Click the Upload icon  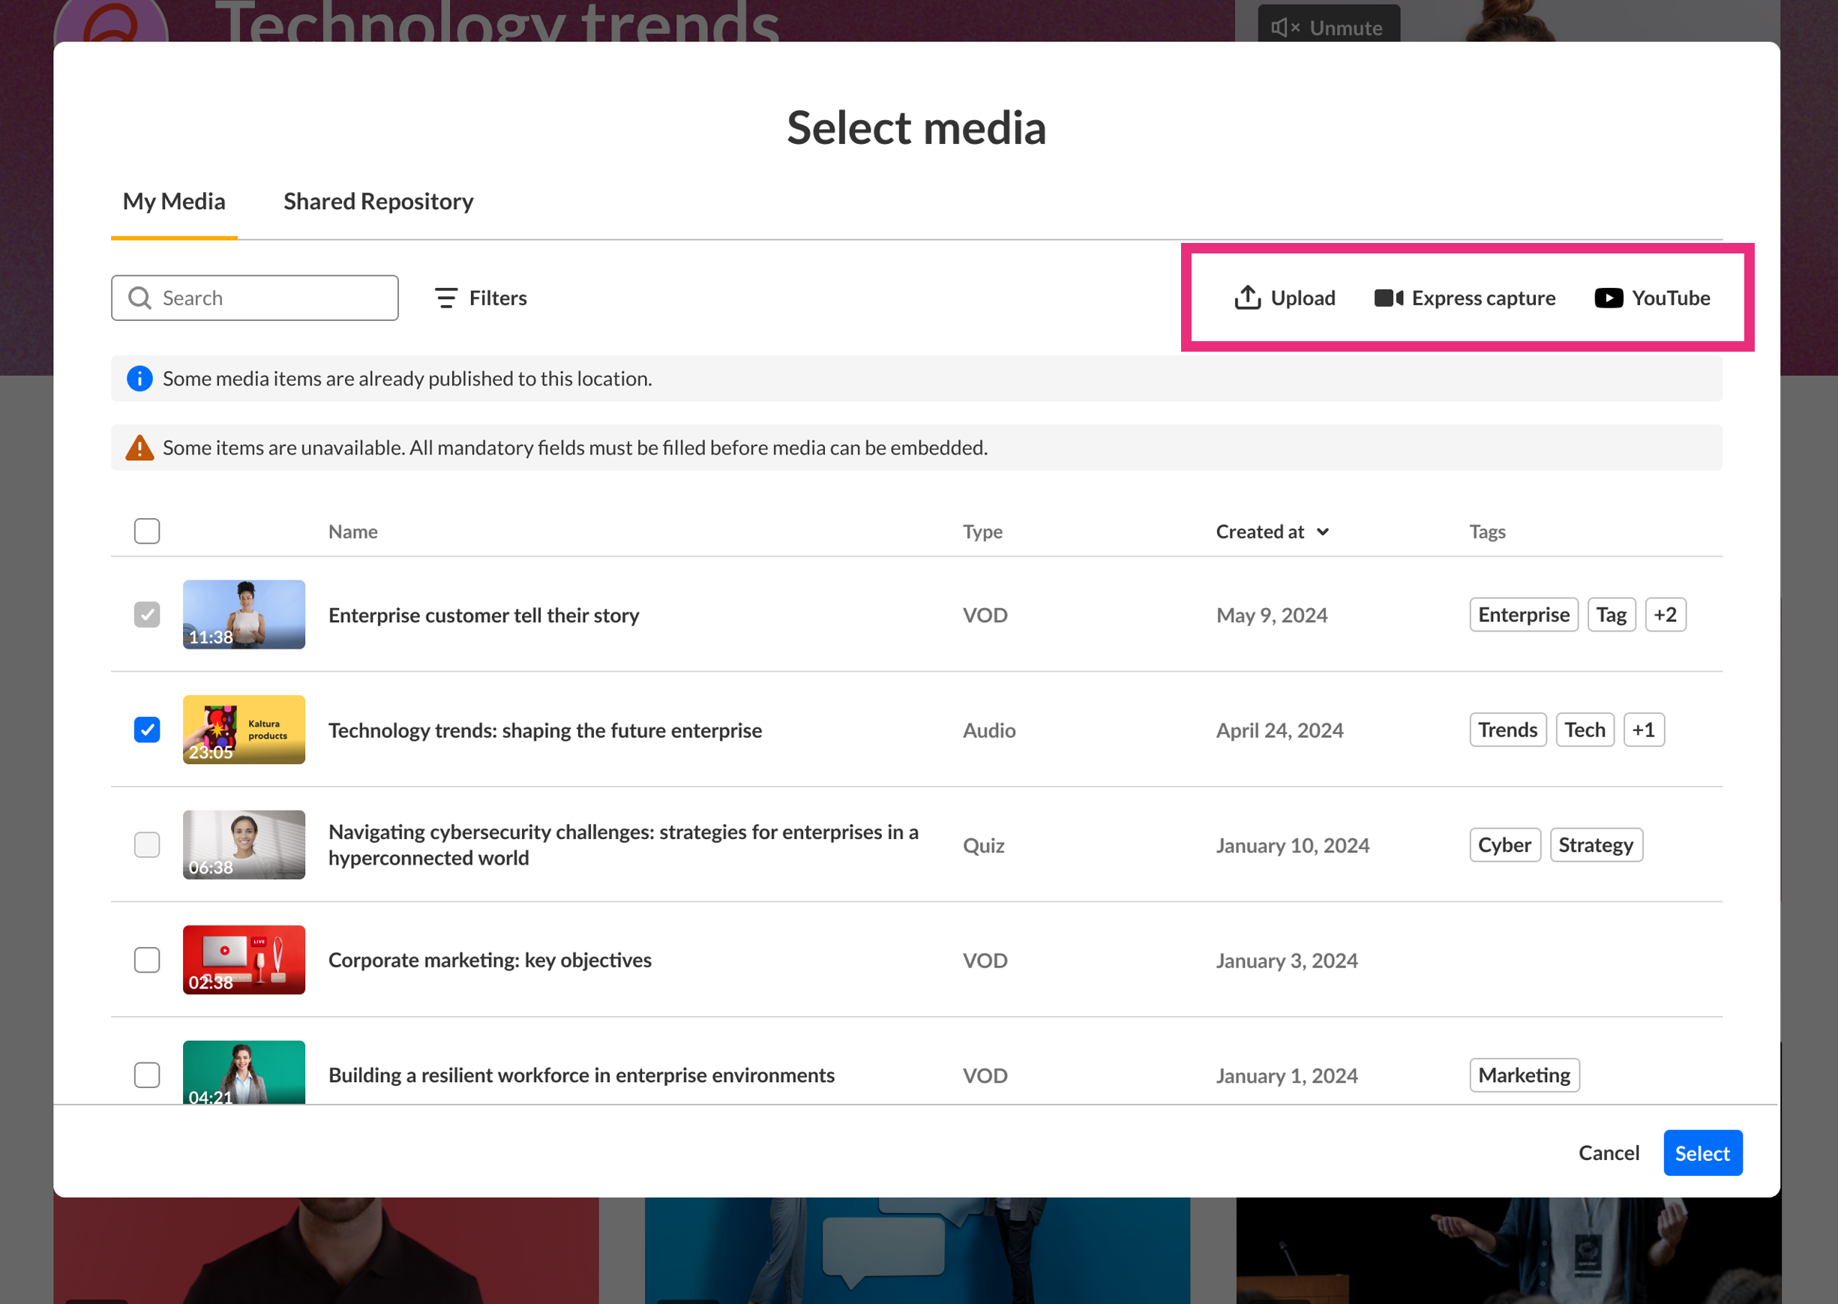pos(1247,298)
